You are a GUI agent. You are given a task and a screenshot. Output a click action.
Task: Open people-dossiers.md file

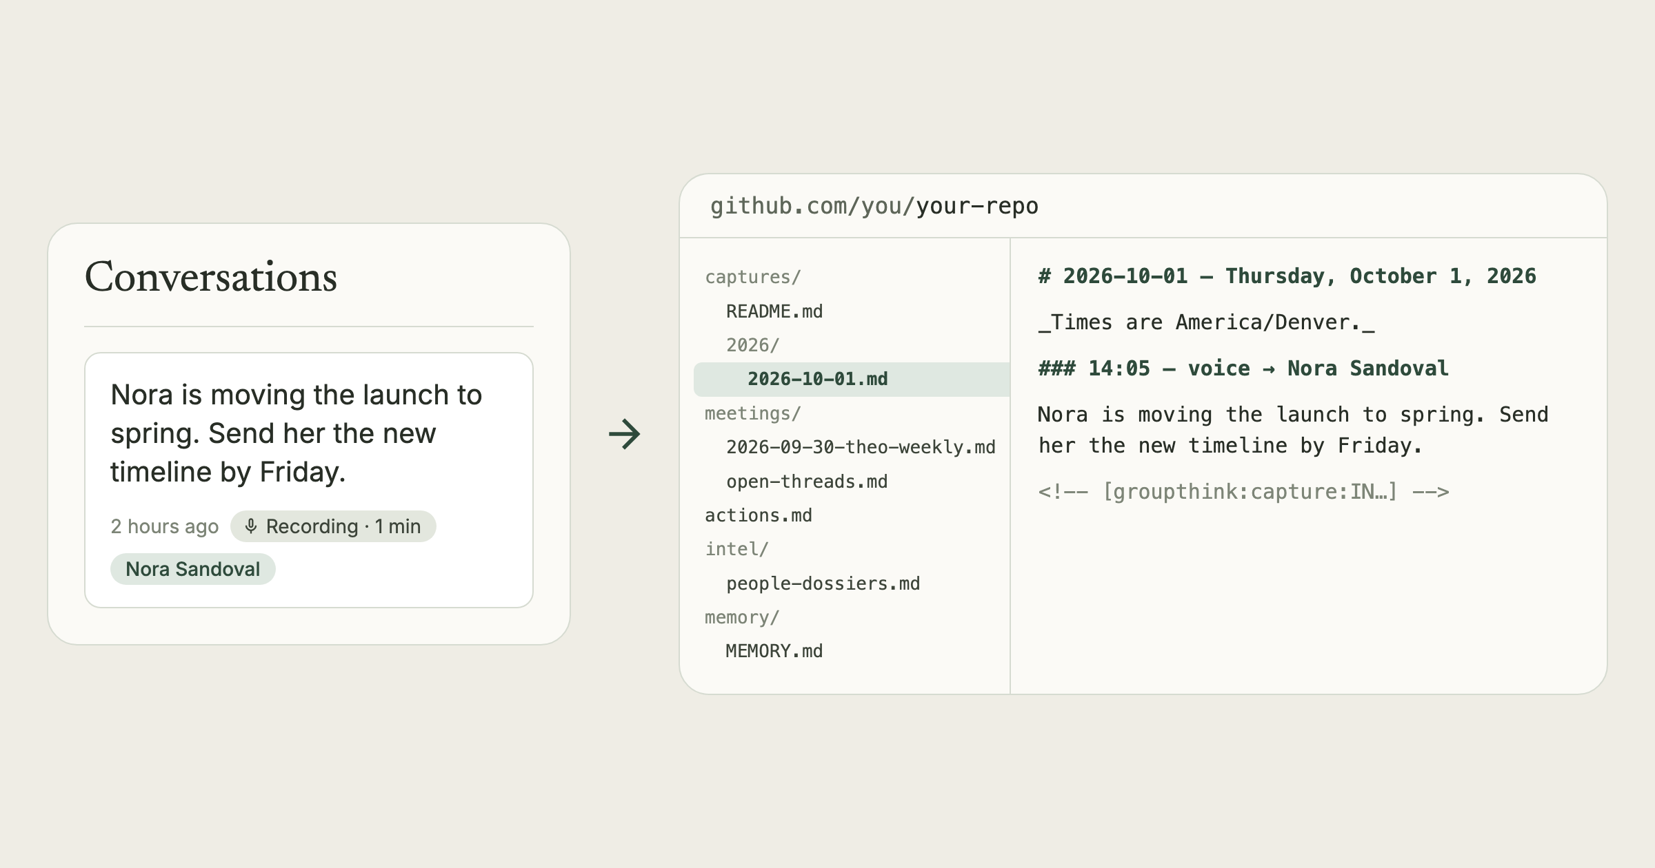point(823,583)
